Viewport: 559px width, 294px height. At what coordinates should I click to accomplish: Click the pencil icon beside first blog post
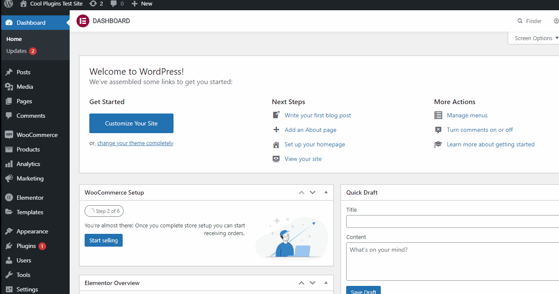(x=276, y=115)
